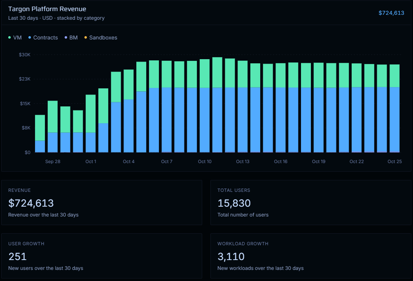Click the 15,830 total users value

coord(234,203)
